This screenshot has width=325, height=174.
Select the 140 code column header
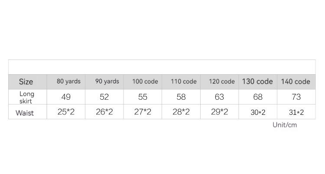[x=296, y=81]
